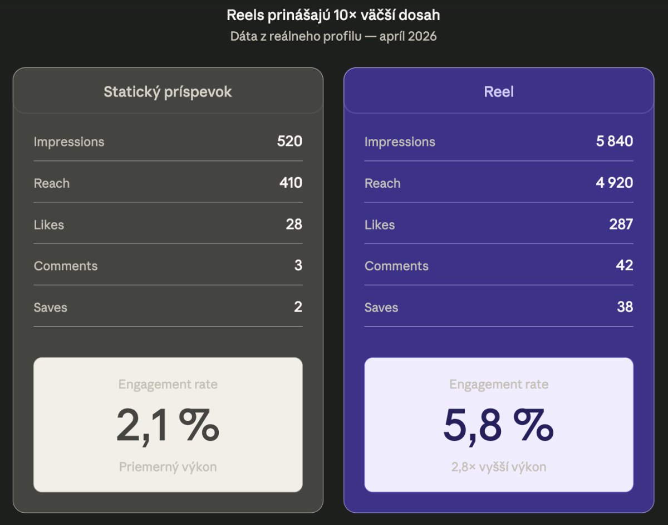Click the Reel Impressions value 5 840
Image resolution: width=668 pixels, height=525 pixels.
614,142
